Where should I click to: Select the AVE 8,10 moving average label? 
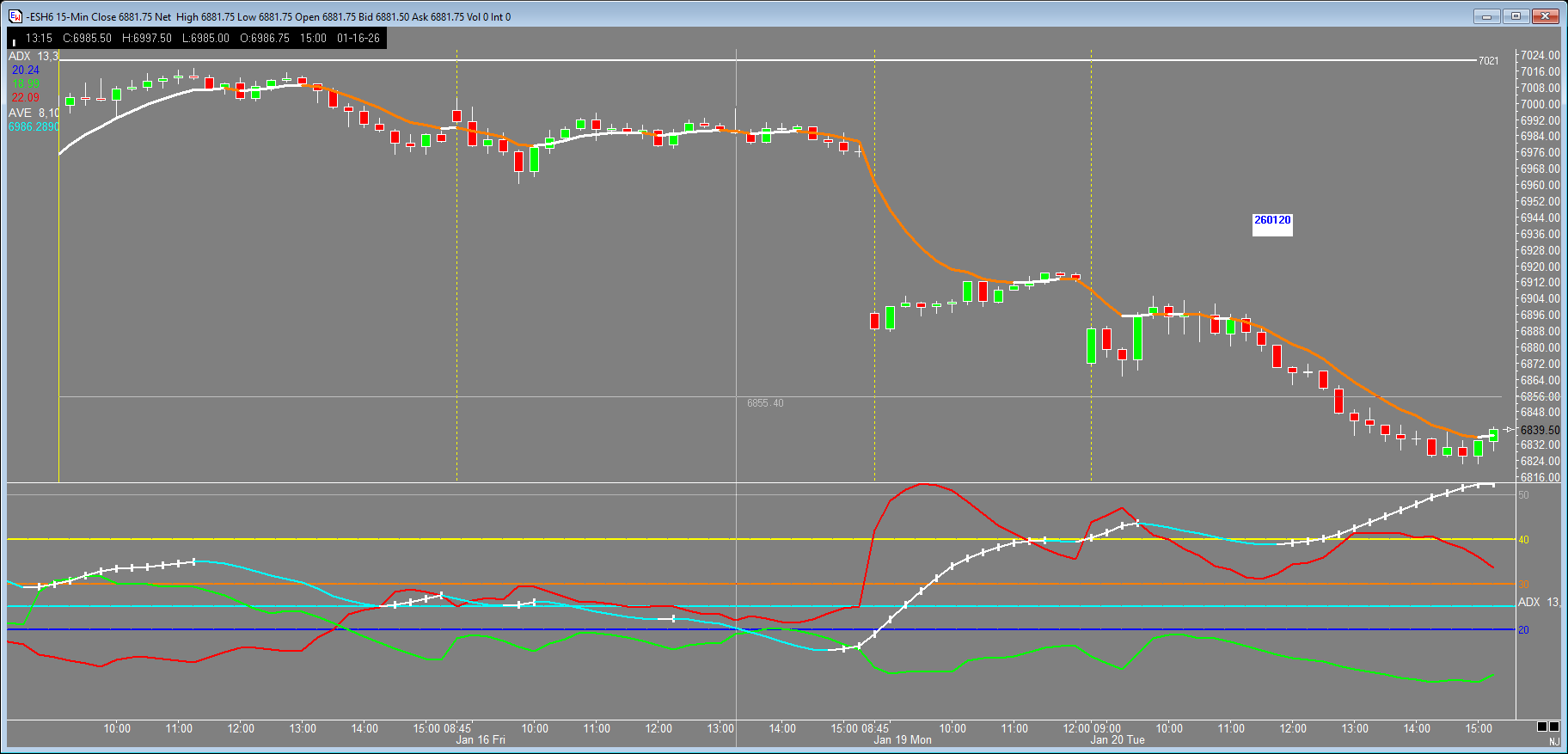(34, 113)
